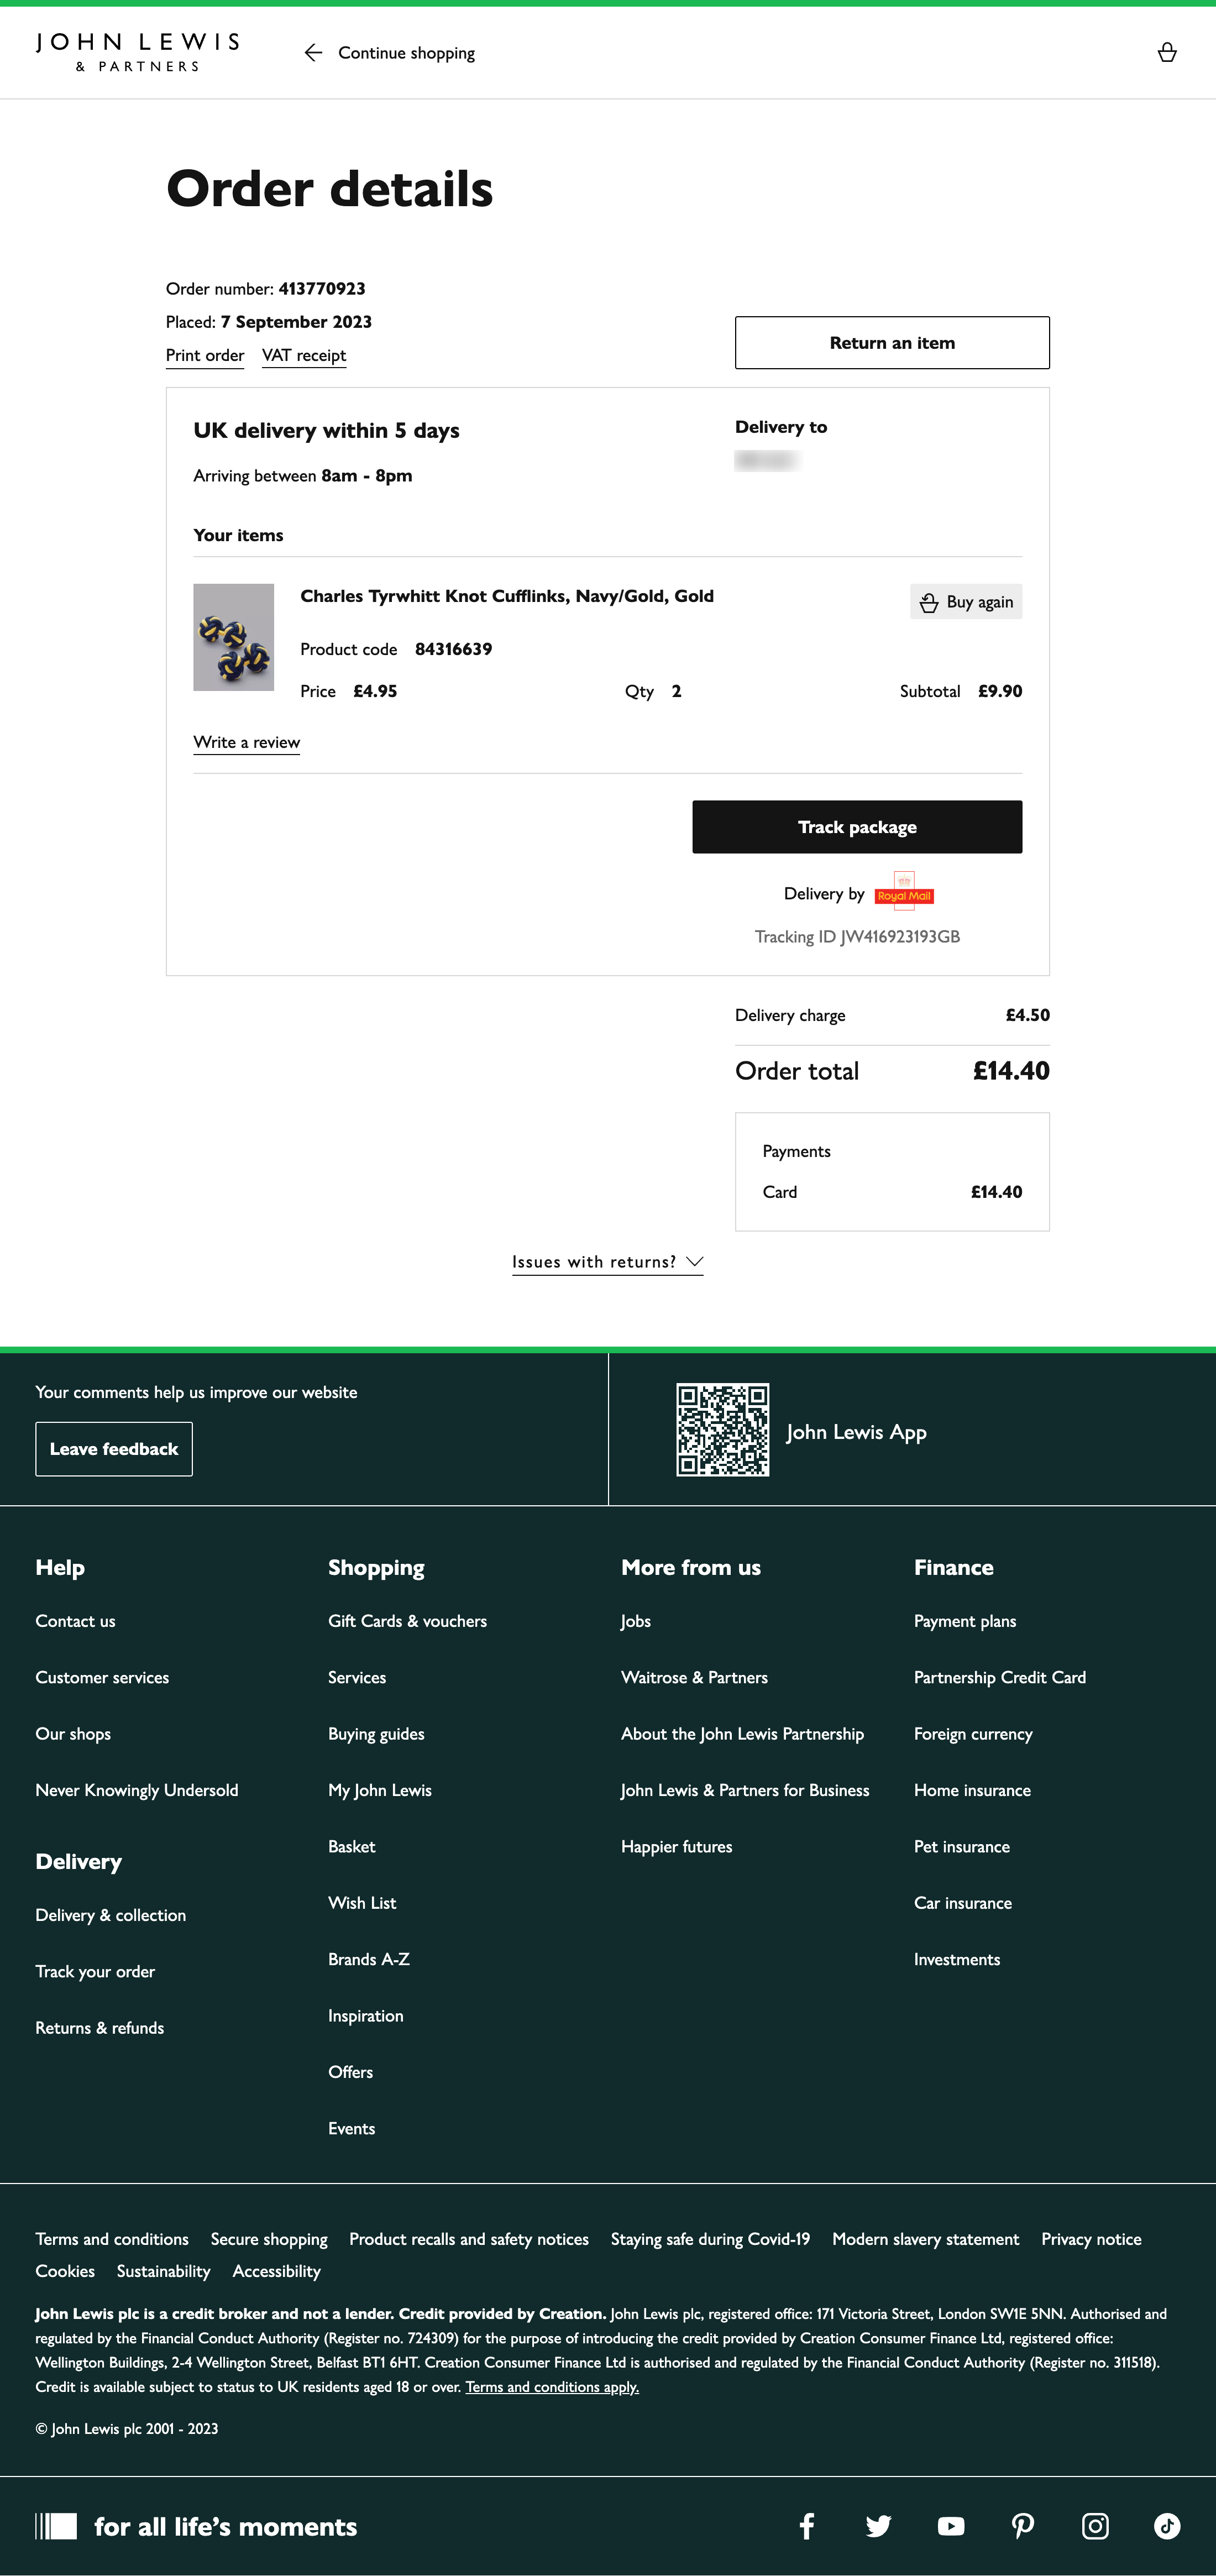Open the Pinterest social icon
The width and height of the screenshot is (1216, 2576).
pos(1022,2526)
